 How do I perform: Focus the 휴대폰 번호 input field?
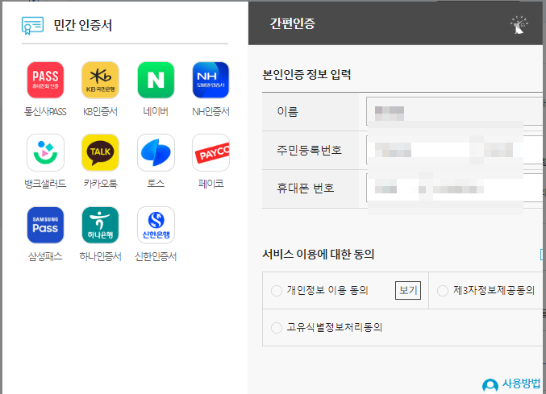coord(454,188)
